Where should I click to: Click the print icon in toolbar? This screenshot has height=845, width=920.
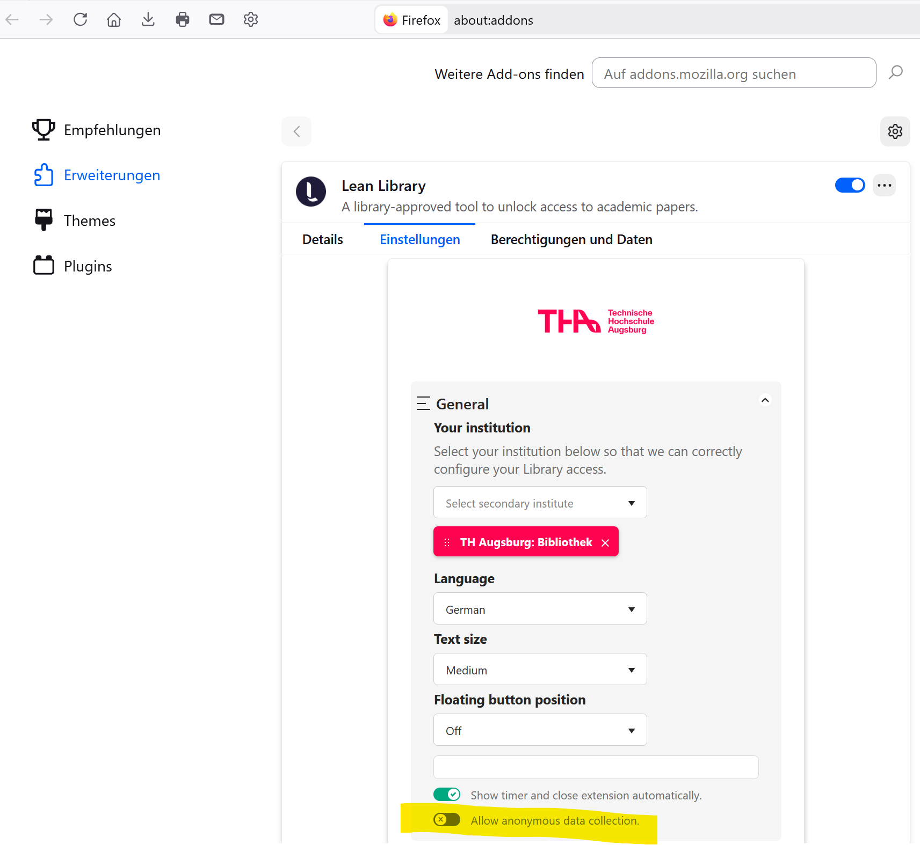pos(183,20)
